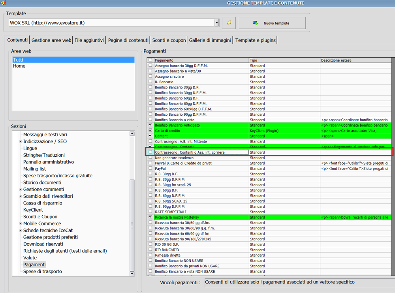This screenshot has width=395, height=293.
Task: Select Tutti in the Aree web list
Action: [x=73, y=60]
